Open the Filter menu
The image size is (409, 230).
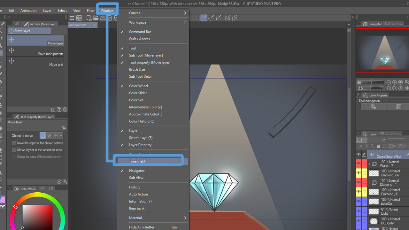[91, 11]
